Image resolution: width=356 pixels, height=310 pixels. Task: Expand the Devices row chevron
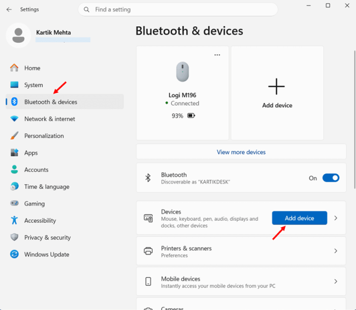[x=336, y=218]
